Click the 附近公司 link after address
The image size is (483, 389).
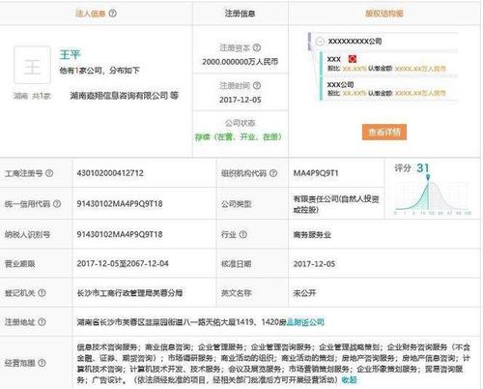tap(305, 322)
